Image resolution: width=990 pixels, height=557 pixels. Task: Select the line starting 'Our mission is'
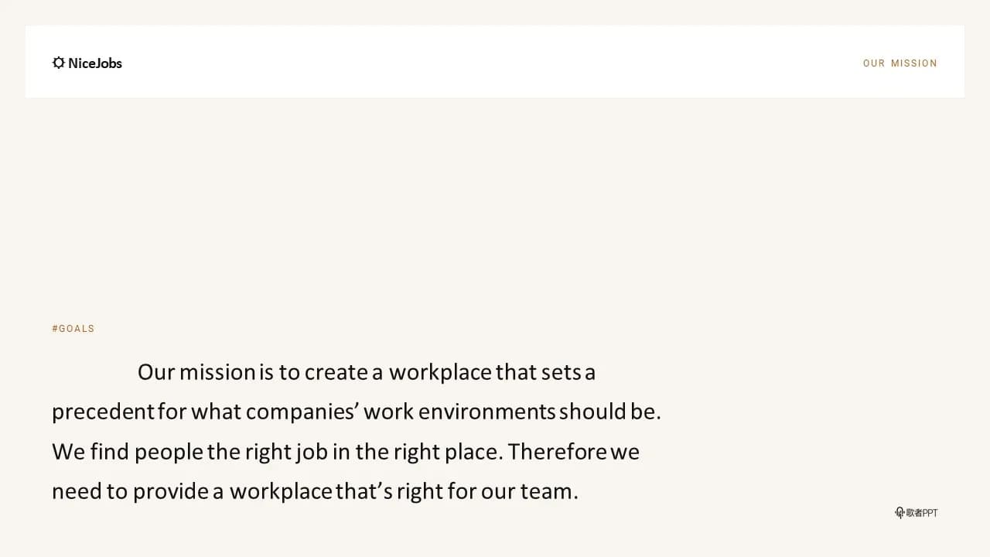367,372
